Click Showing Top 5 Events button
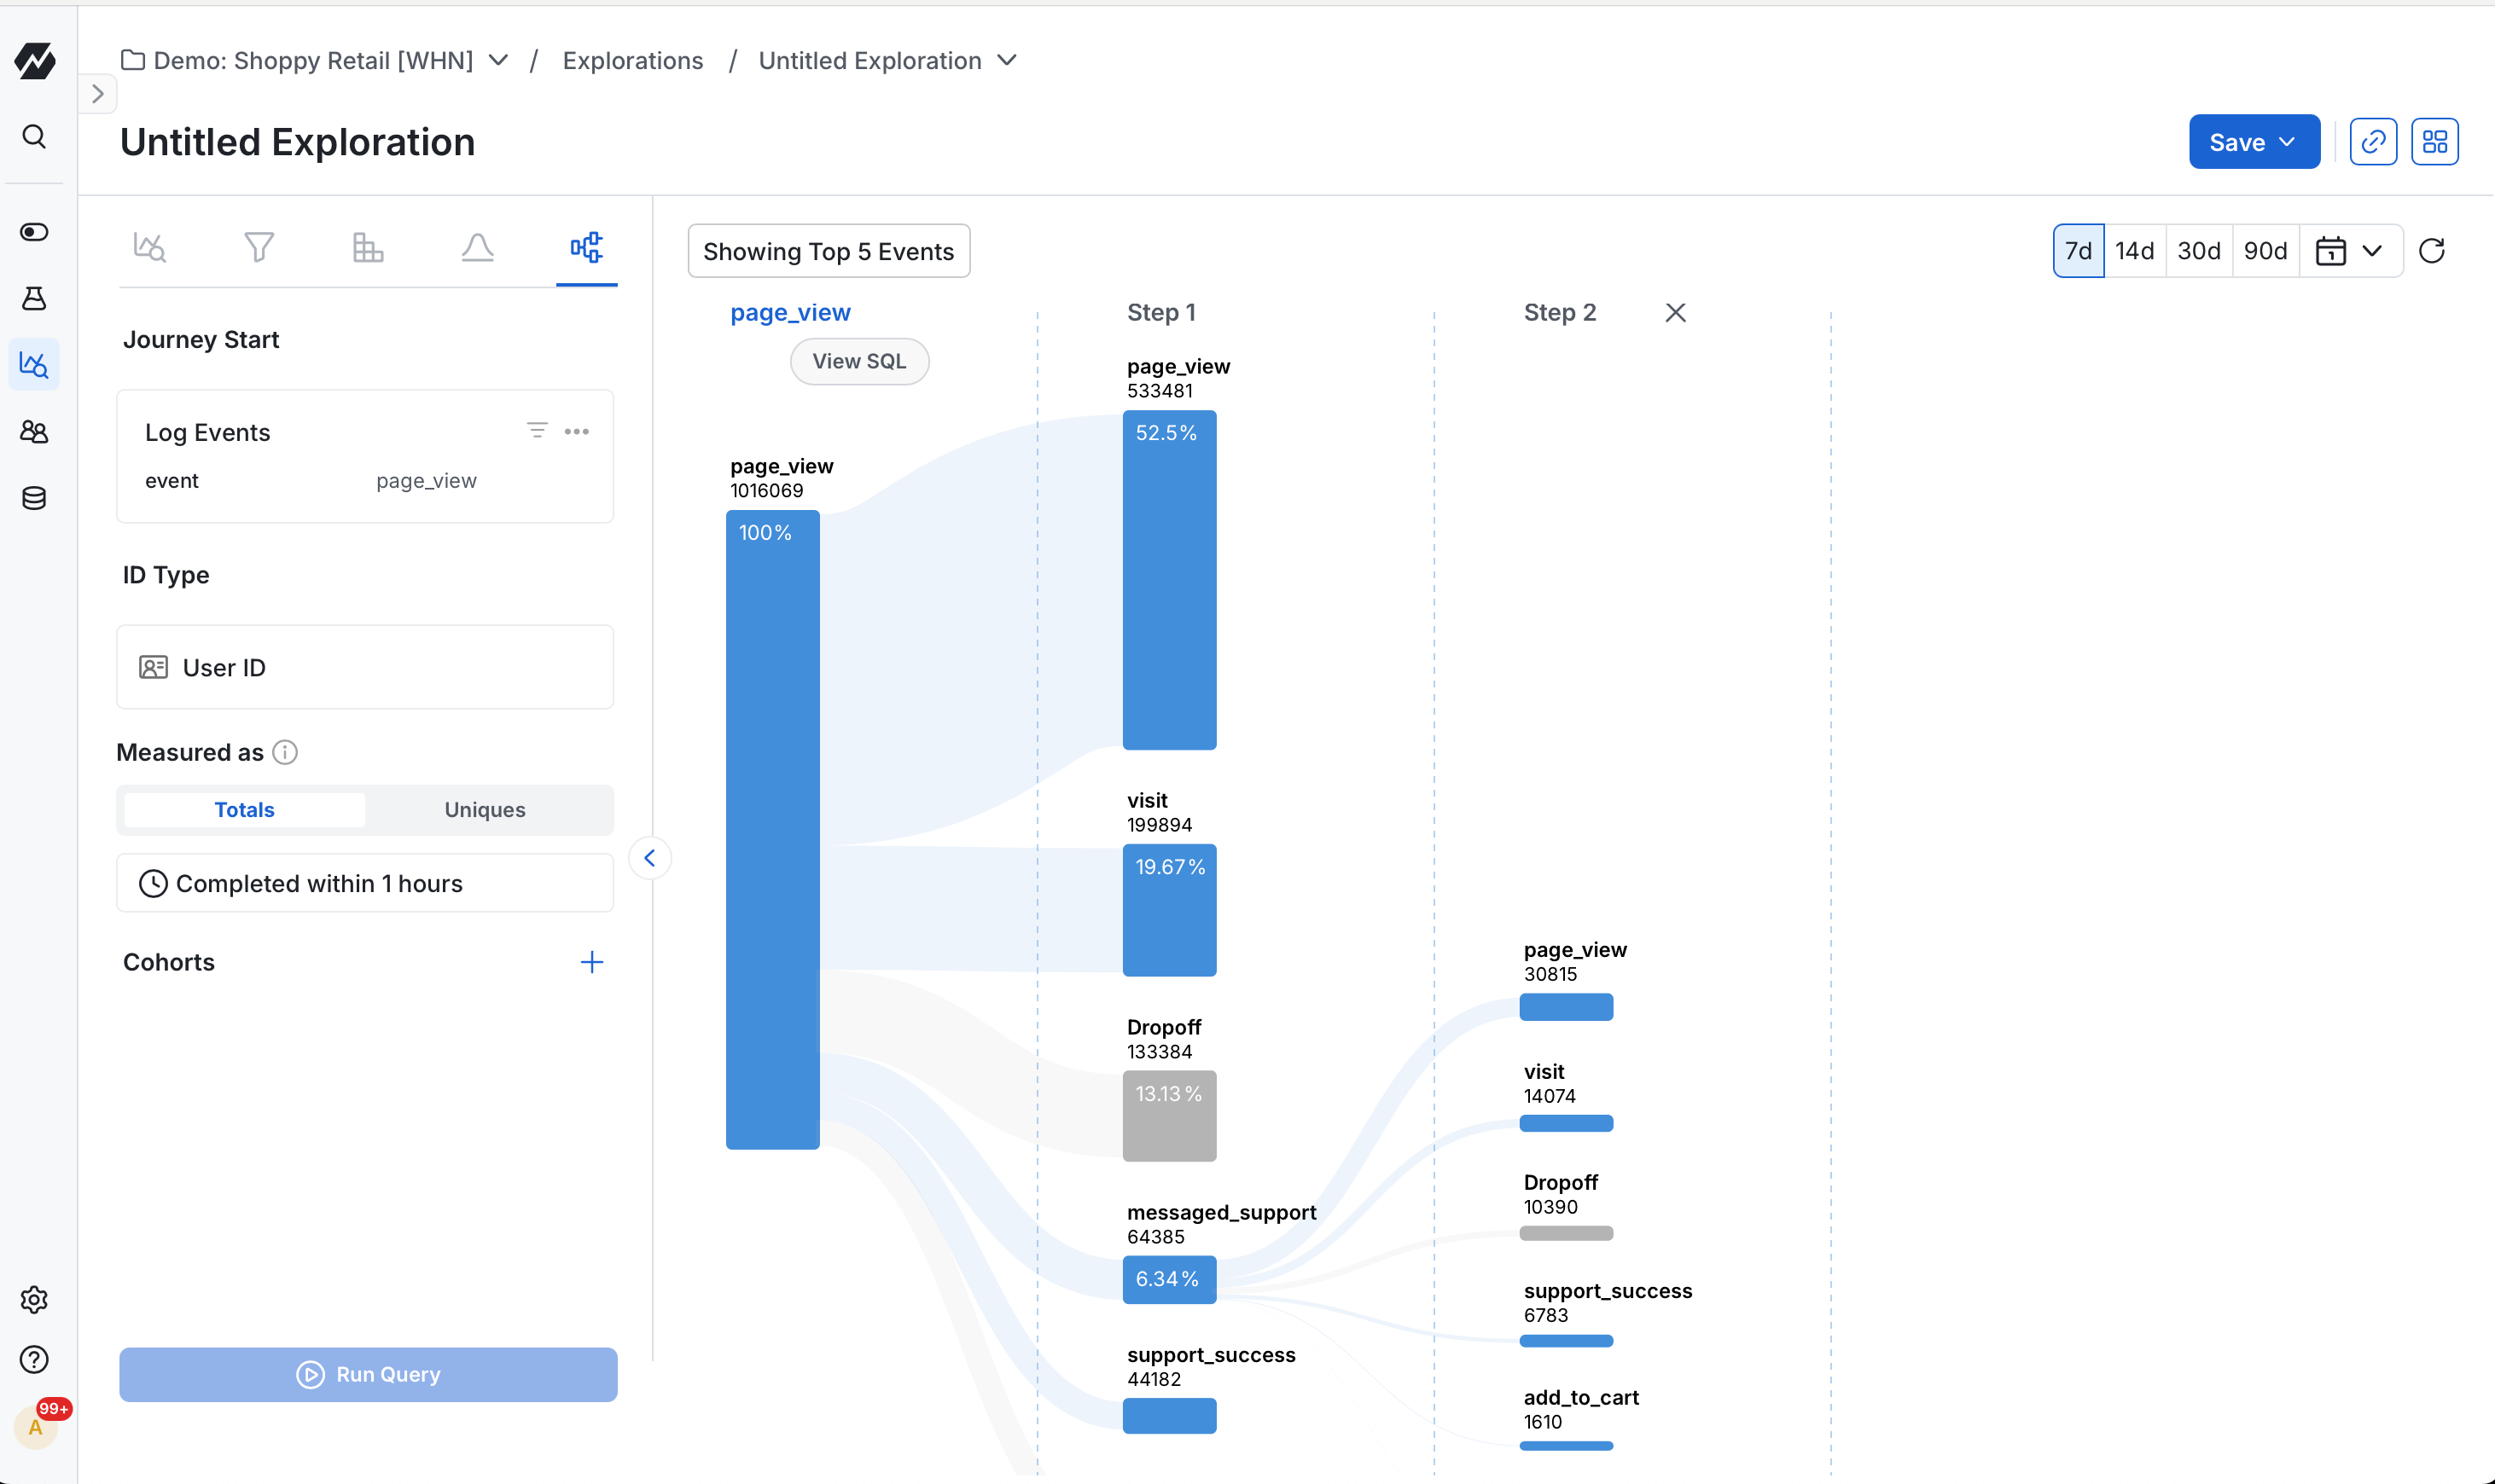This screenshot has height=1484, width=2495. pos(829,251)
